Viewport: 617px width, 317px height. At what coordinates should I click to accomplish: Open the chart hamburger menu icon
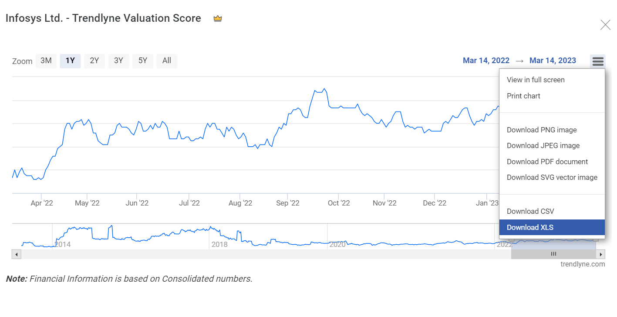coord(598,61)
